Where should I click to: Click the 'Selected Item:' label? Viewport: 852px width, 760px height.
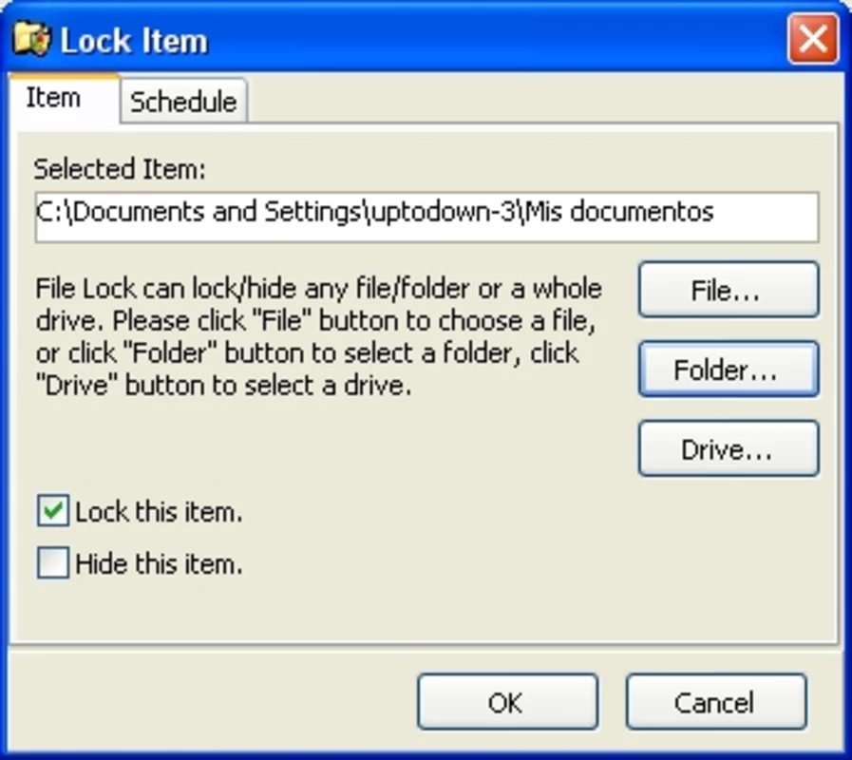tap(120, 168)
